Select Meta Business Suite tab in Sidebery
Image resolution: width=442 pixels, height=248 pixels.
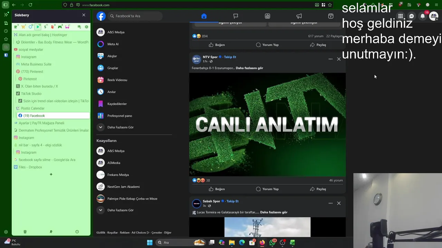pyautogui.click(x=52, y=64)
